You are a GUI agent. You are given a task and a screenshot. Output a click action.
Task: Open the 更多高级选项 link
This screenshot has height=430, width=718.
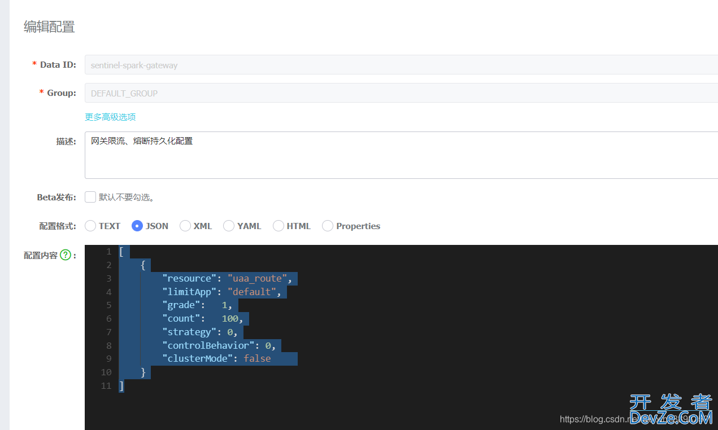(110, 117)
